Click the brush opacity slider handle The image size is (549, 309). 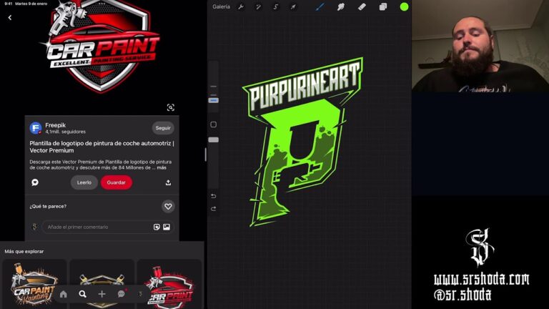click(x=214, y=139)
